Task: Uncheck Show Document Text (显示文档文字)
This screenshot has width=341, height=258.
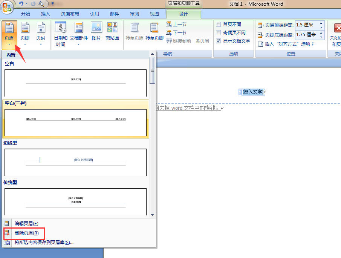Action: pos(219,41)
